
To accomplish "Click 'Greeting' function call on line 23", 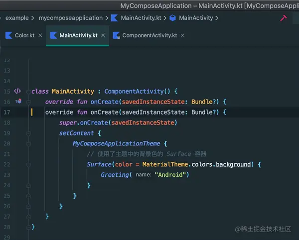I will coord(115,175).
